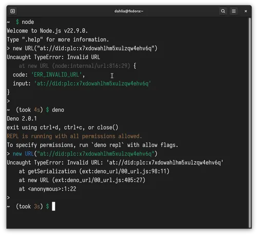Close the terminal window
The height and width of the screenshot is (236, 258).
coord(246,11)
